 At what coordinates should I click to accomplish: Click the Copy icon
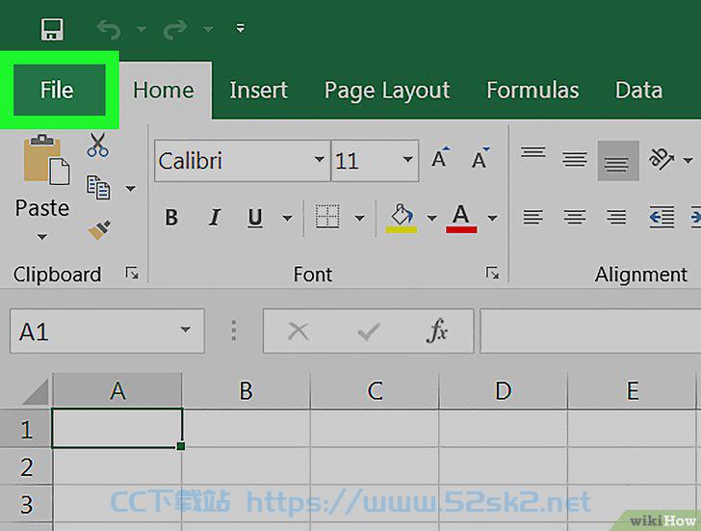click(x=98, y=187)
